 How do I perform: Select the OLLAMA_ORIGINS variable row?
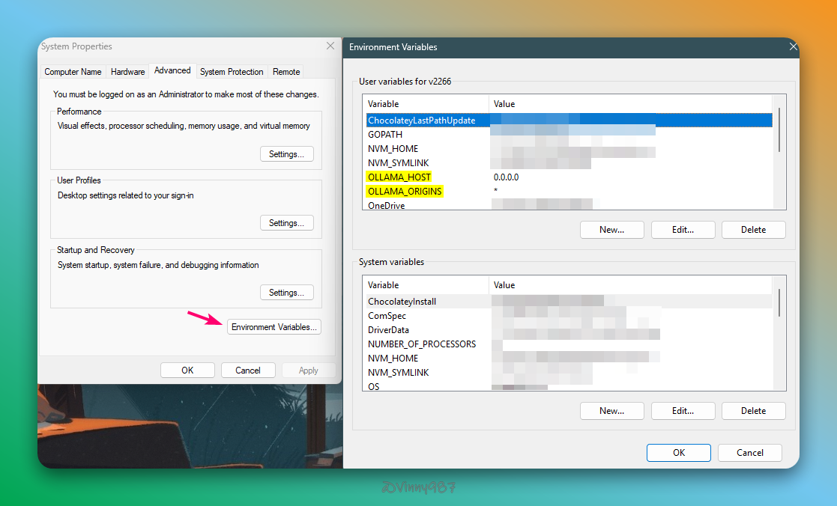tap(405, 192)
